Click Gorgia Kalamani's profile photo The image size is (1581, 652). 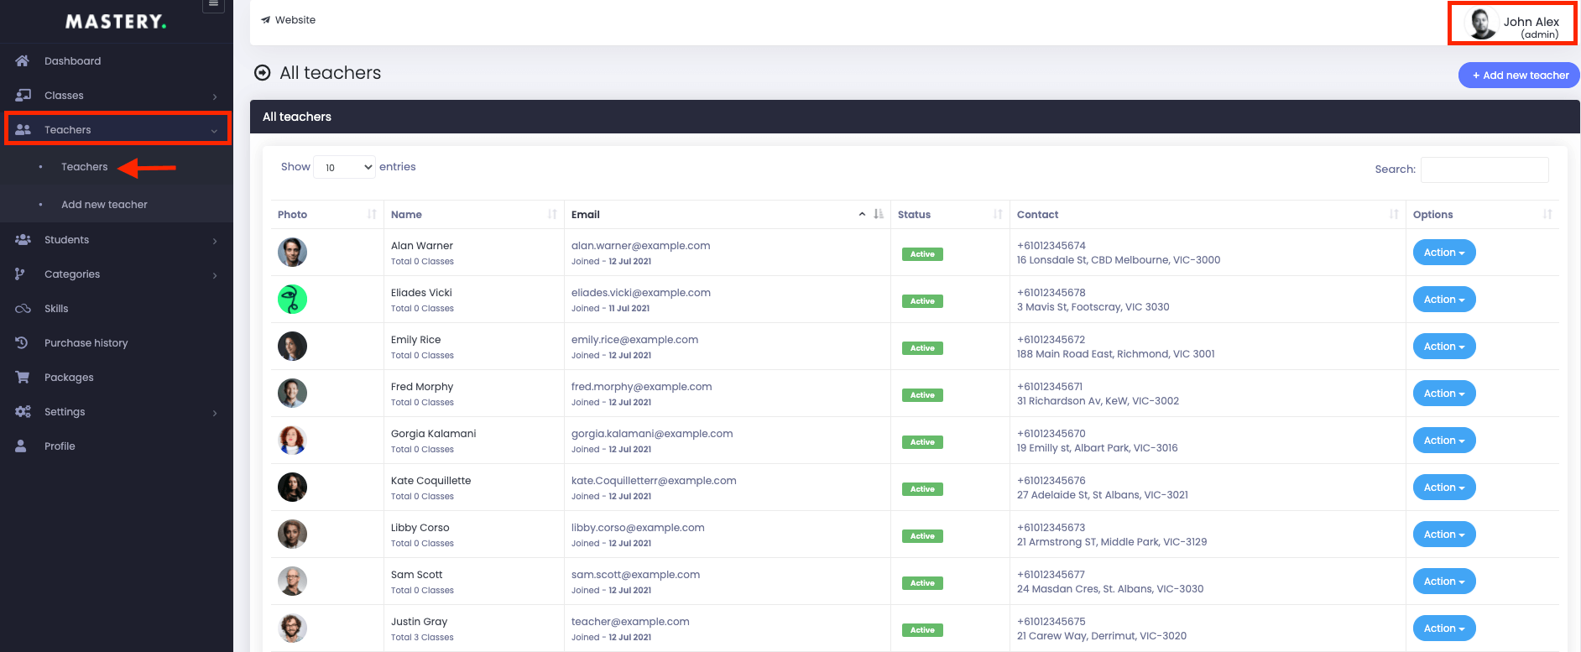(x=292, y=440)
